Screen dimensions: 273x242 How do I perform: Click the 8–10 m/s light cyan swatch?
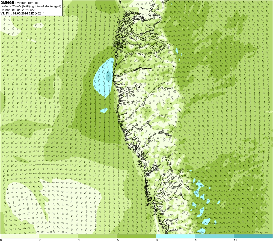click(x=176, y=236)
